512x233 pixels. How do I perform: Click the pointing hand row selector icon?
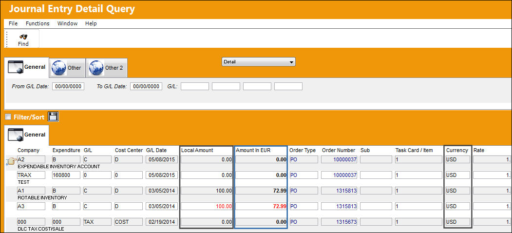(11, 161)
